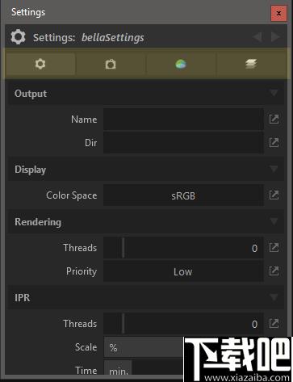Click the link icon next to Priority

pyautogui.click(x=274, y=271)
